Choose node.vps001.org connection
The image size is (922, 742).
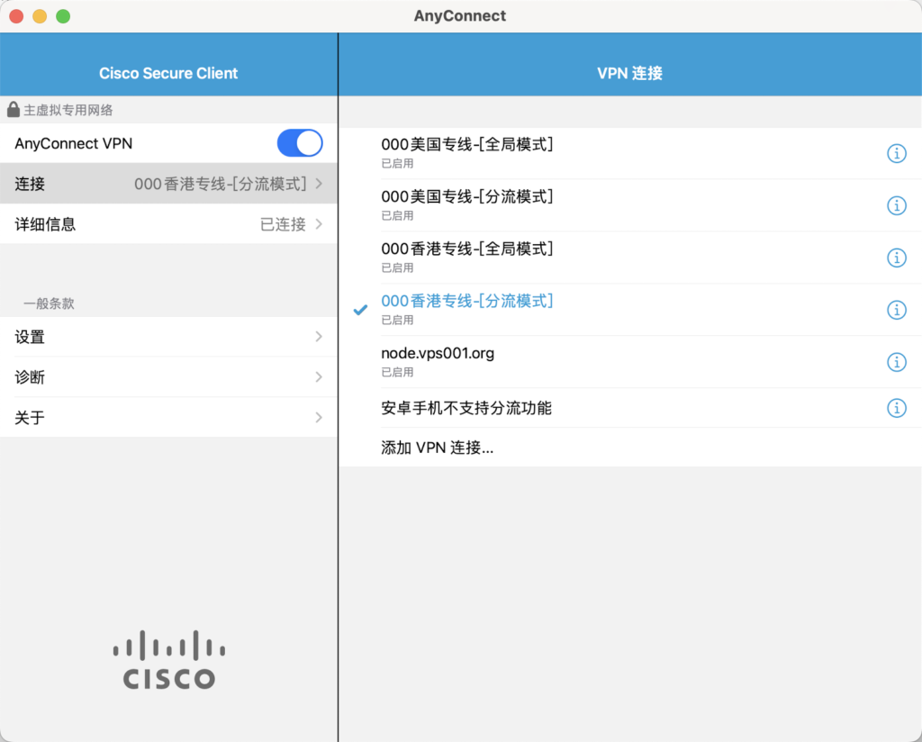pos(629,362)
